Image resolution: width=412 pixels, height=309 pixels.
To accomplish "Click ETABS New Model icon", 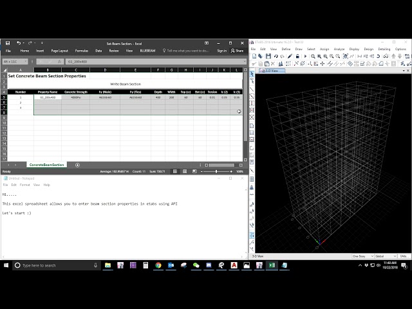I will click(254, 56).
